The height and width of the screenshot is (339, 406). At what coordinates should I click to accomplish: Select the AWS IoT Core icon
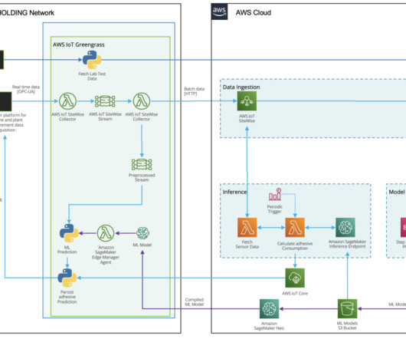295,278
